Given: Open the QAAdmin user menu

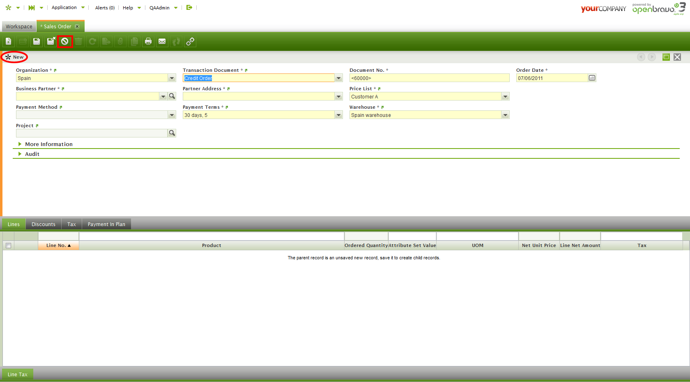Looking at the screenshot, I should 163,7.
